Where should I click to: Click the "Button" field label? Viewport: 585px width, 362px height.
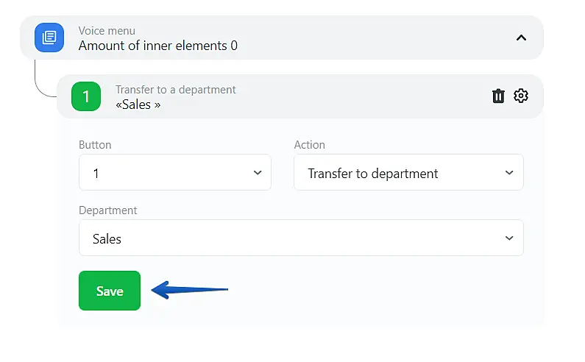pos(95,145)
